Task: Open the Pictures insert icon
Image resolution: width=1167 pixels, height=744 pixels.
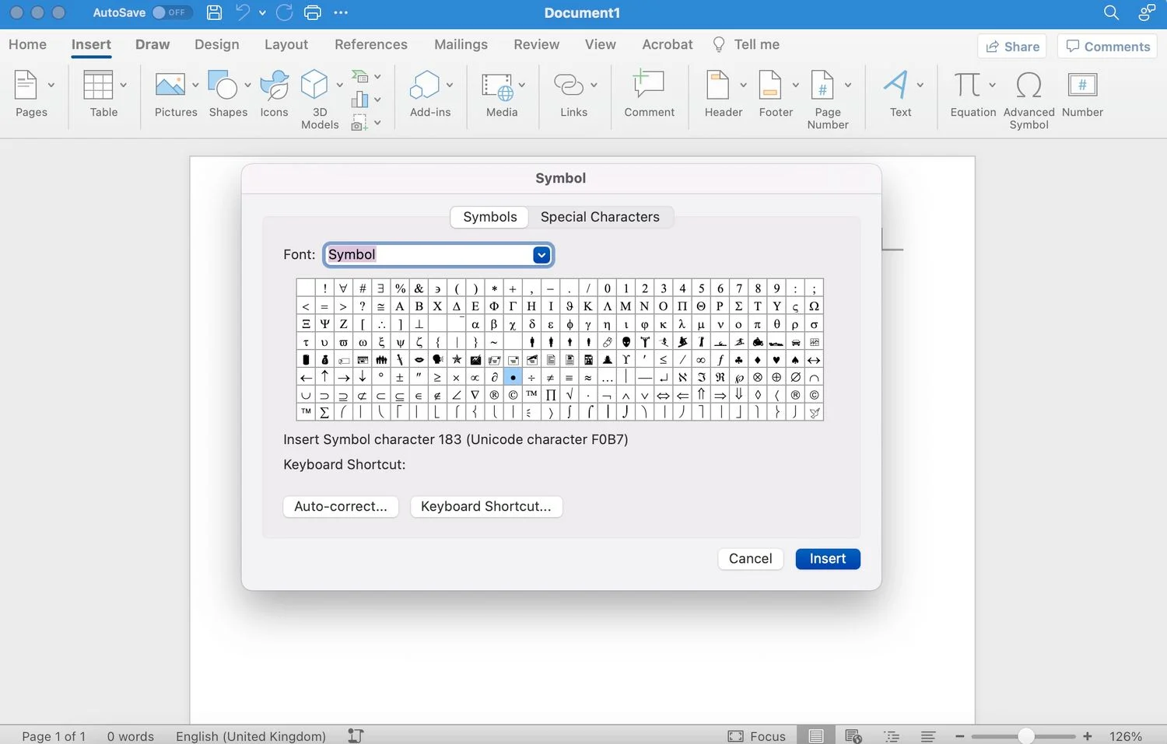Action: [x=170, y=85]
